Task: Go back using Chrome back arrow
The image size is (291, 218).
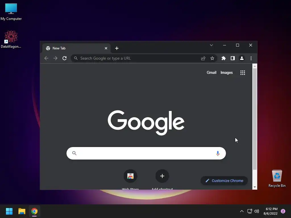Action: point(46,58)
